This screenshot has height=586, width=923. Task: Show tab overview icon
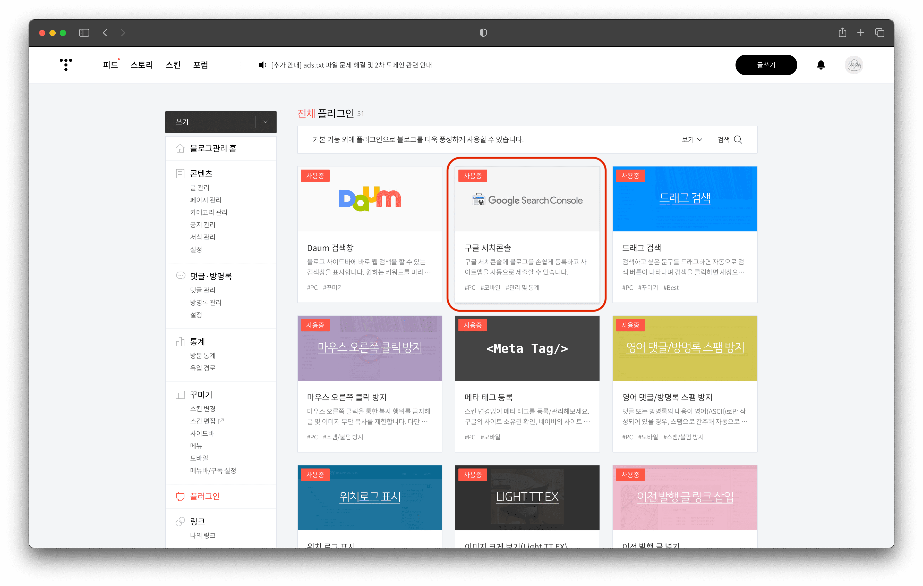pyautogui.click(x=880, y=32)
